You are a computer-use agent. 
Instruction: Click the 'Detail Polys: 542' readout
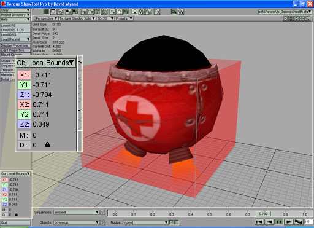point(45,33)
